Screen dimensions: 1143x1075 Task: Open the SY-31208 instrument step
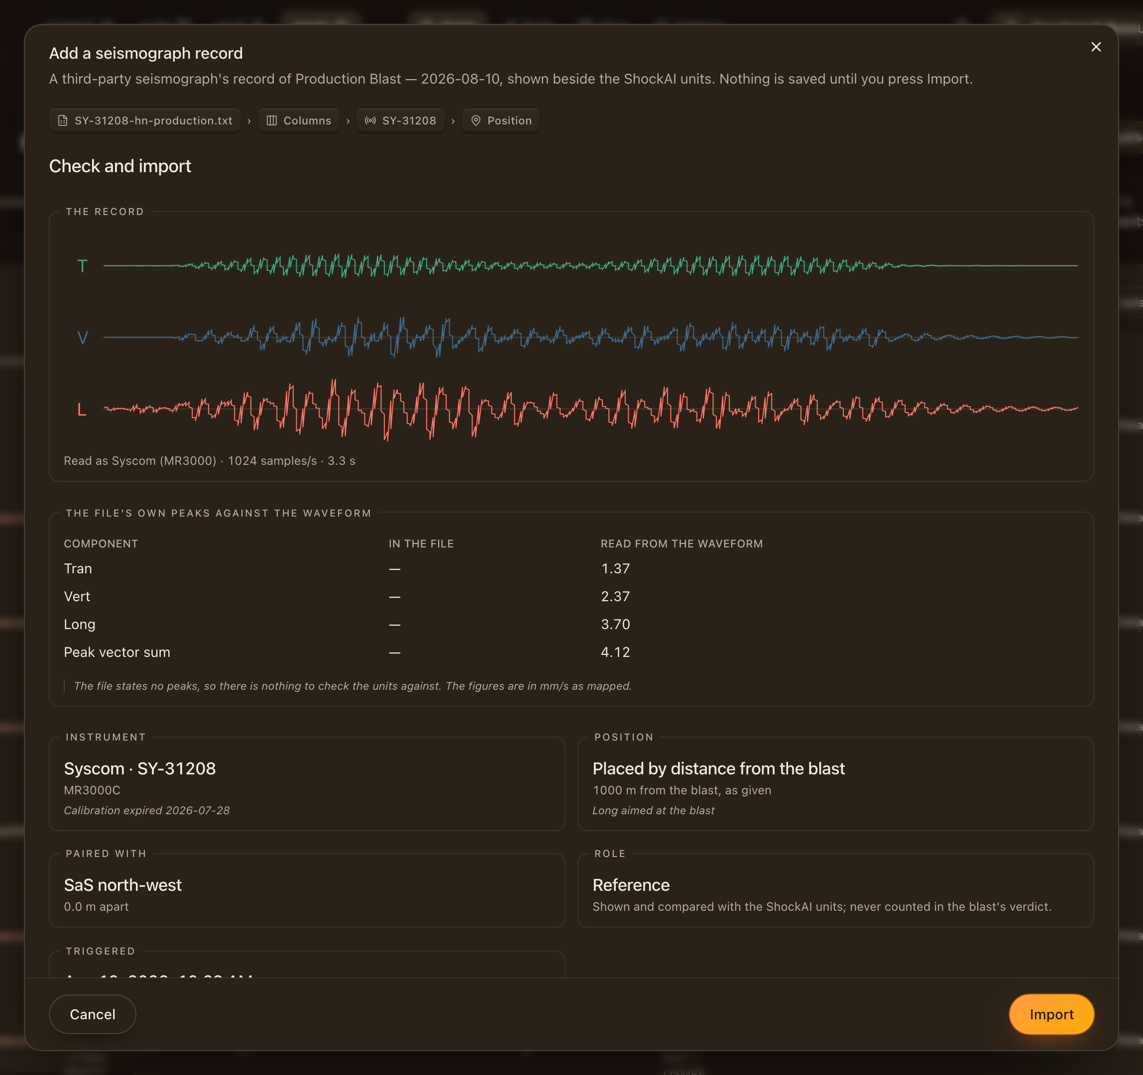pyautogui.click(x=400, y=121)
